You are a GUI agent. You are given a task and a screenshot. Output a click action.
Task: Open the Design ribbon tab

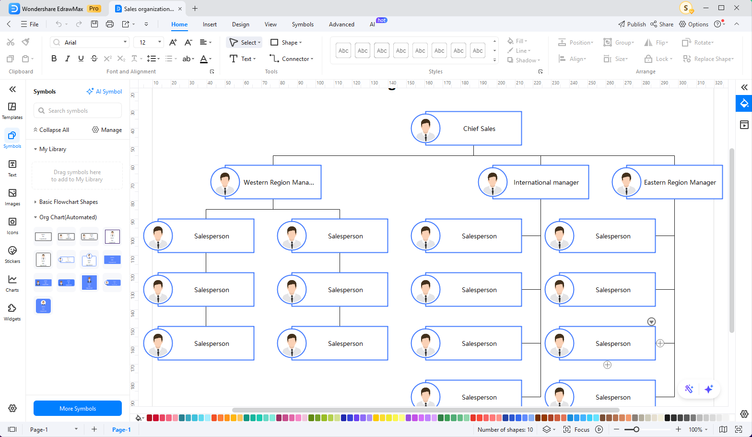[x=240, y=24]
